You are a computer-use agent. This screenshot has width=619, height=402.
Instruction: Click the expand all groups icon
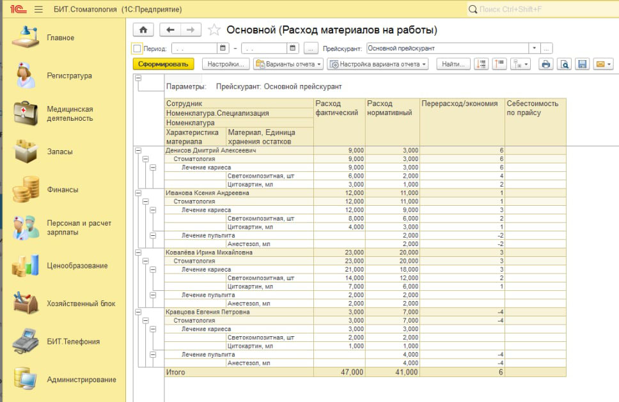pos(482,64)
